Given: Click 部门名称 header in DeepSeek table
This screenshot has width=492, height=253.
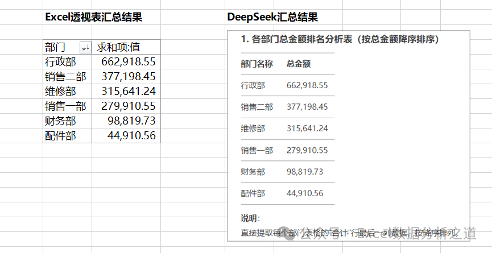Looking at the screenshot, I should coord(257,64).
